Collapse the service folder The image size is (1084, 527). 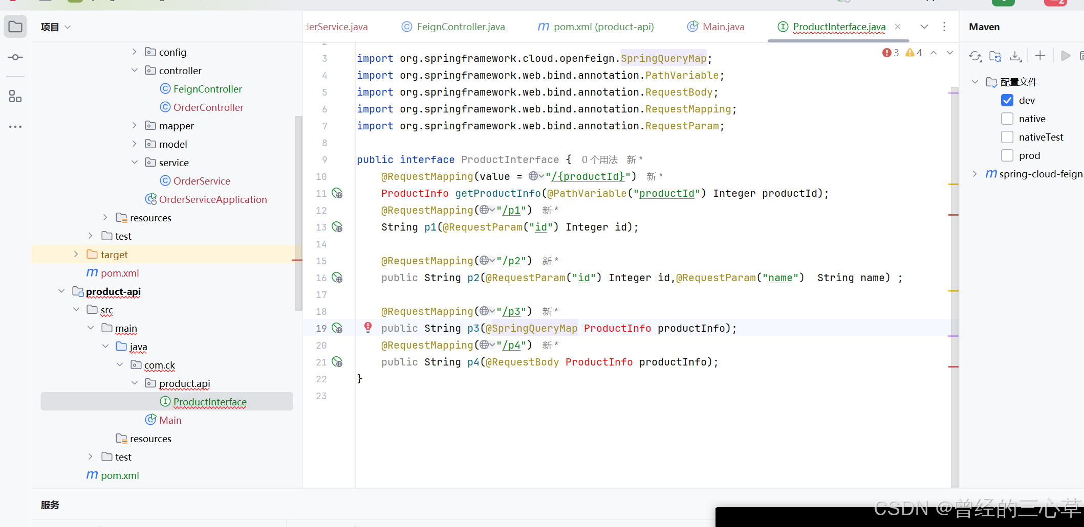134,162
